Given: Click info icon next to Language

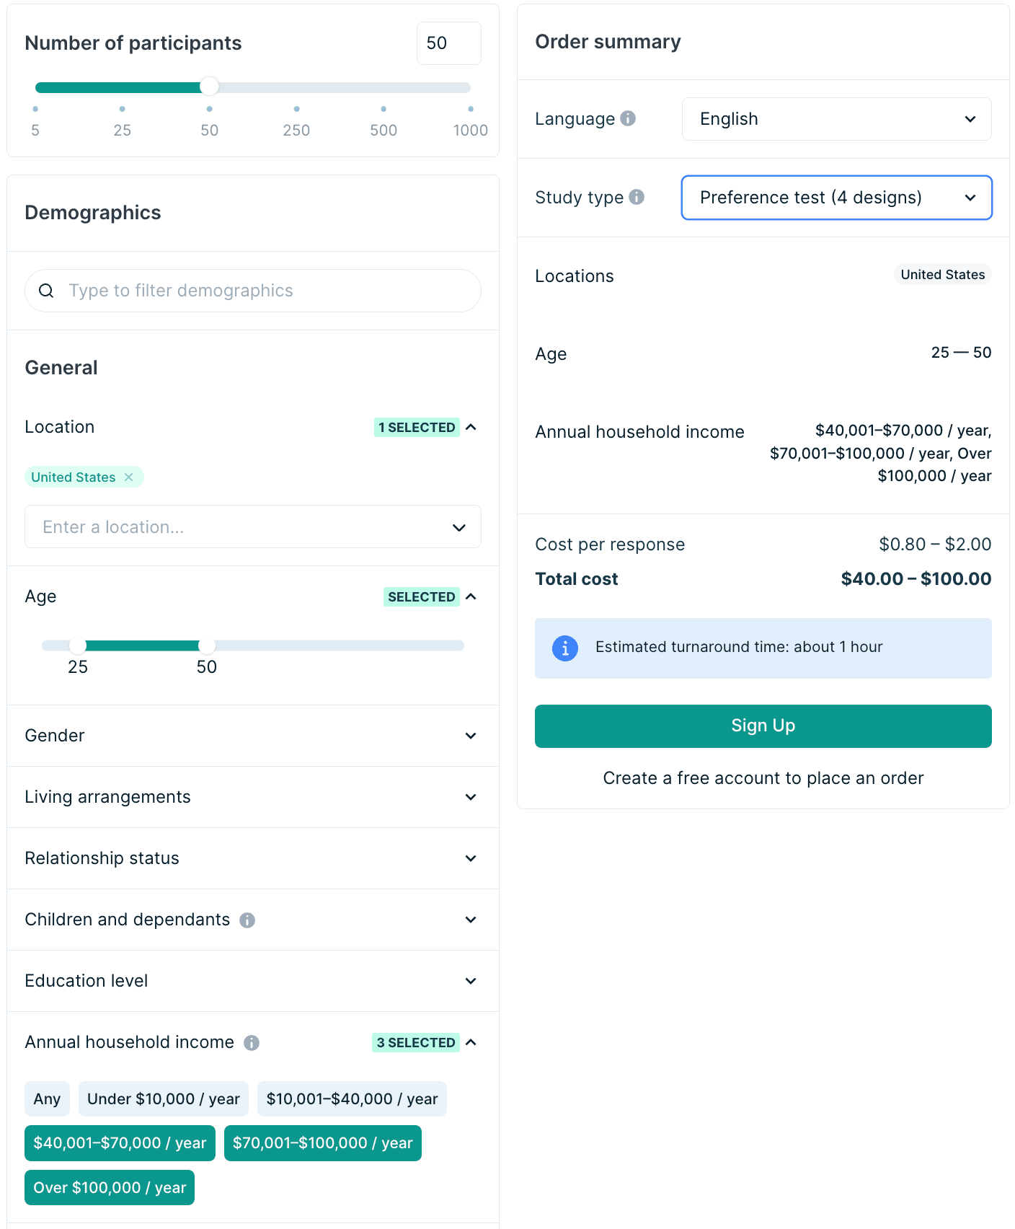Looking at the screenshot, I should tap(628, 118).
